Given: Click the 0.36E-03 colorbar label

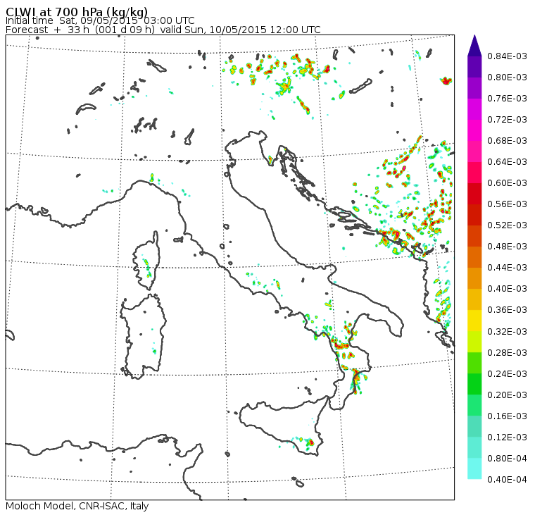Looking at the screenshot, I should click(x=507, y=310).
